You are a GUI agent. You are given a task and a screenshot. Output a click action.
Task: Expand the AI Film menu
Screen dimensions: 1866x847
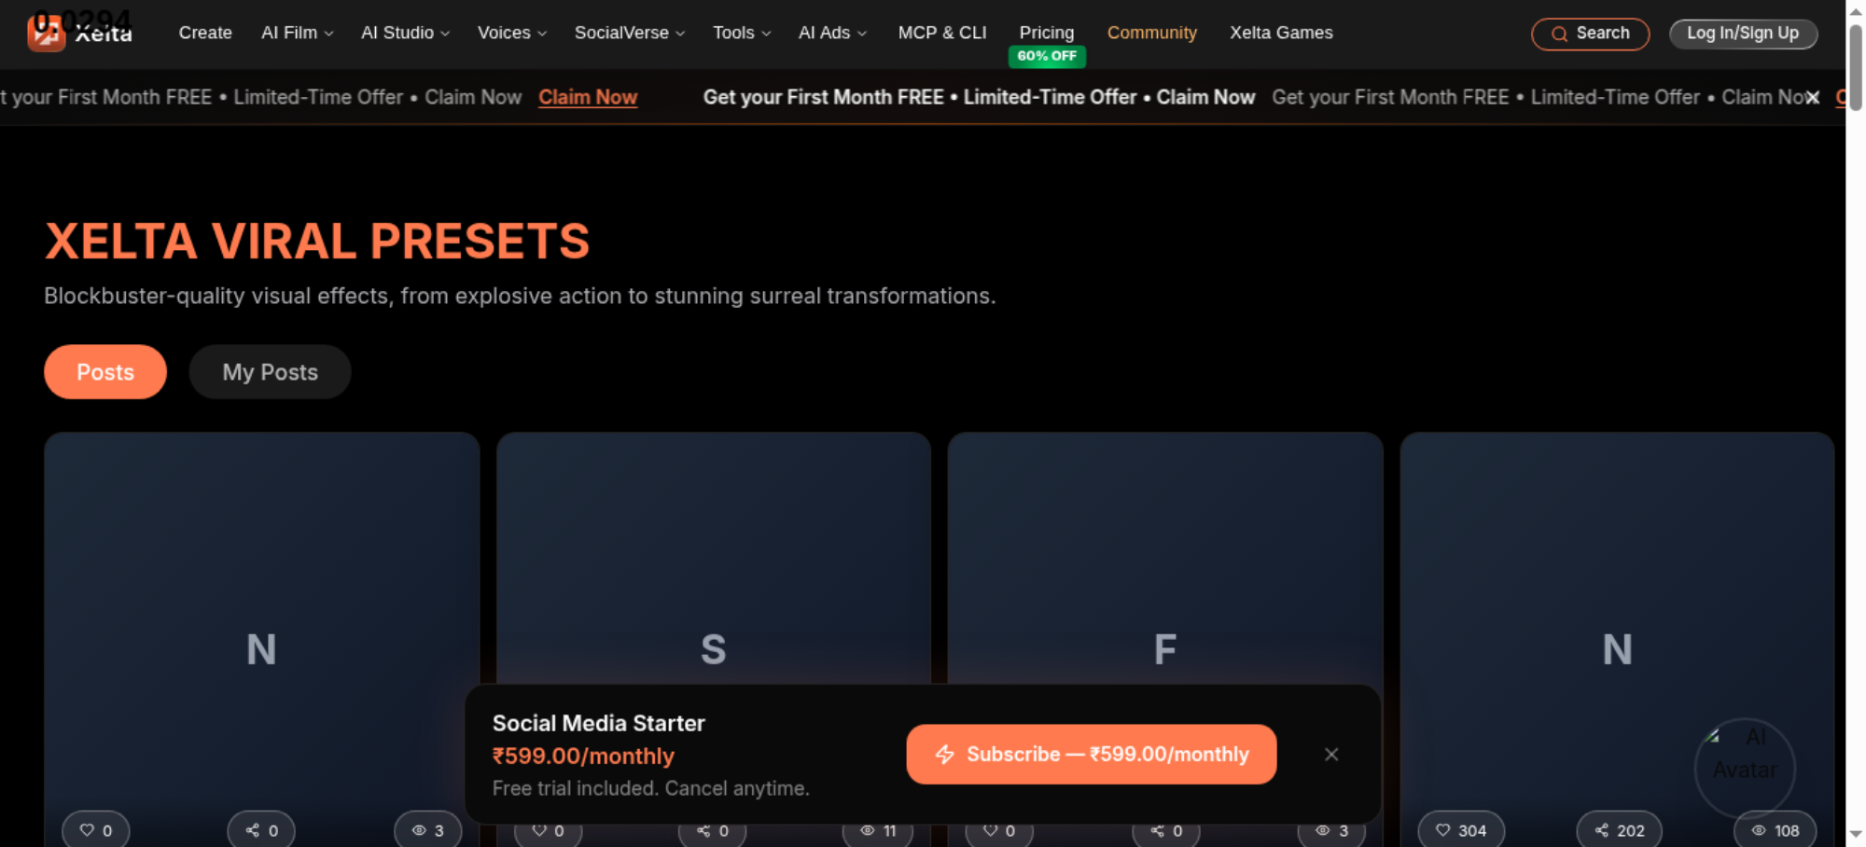[x=298, y=33]
